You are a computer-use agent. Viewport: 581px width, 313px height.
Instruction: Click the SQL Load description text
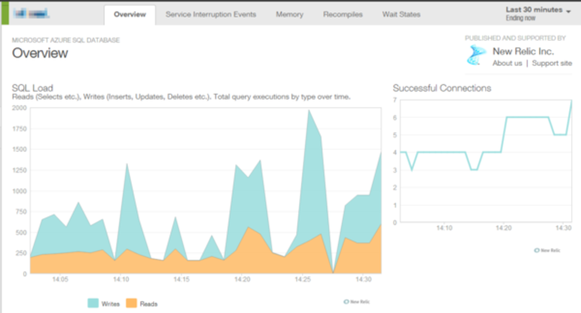coord(181,97)
